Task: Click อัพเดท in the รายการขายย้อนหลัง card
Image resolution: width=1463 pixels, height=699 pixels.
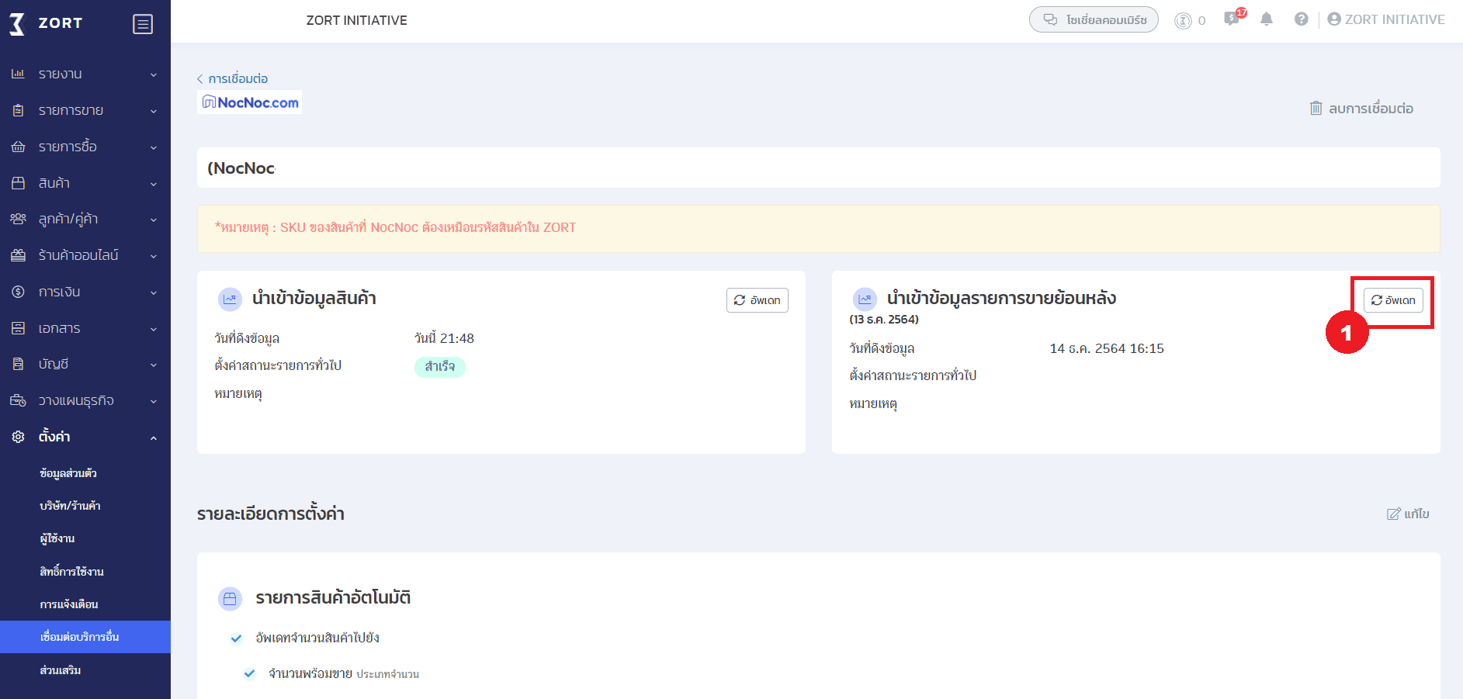Action: pyautogui.click(x=1393, y=300)
